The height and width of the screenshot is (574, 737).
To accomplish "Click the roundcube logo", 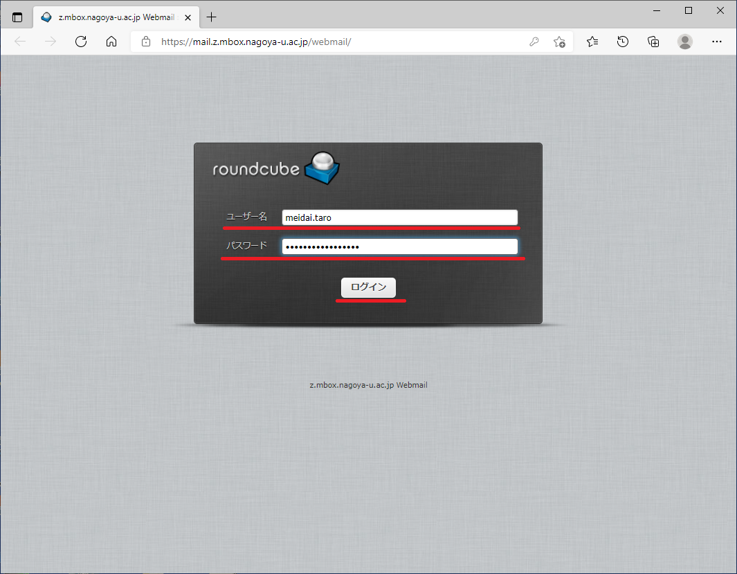I will coord(276,169).
